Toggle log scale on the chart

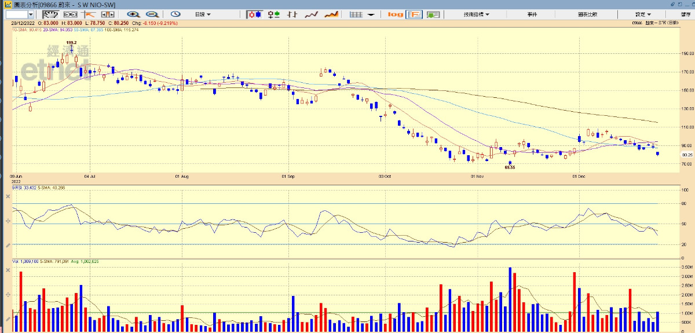395,14
